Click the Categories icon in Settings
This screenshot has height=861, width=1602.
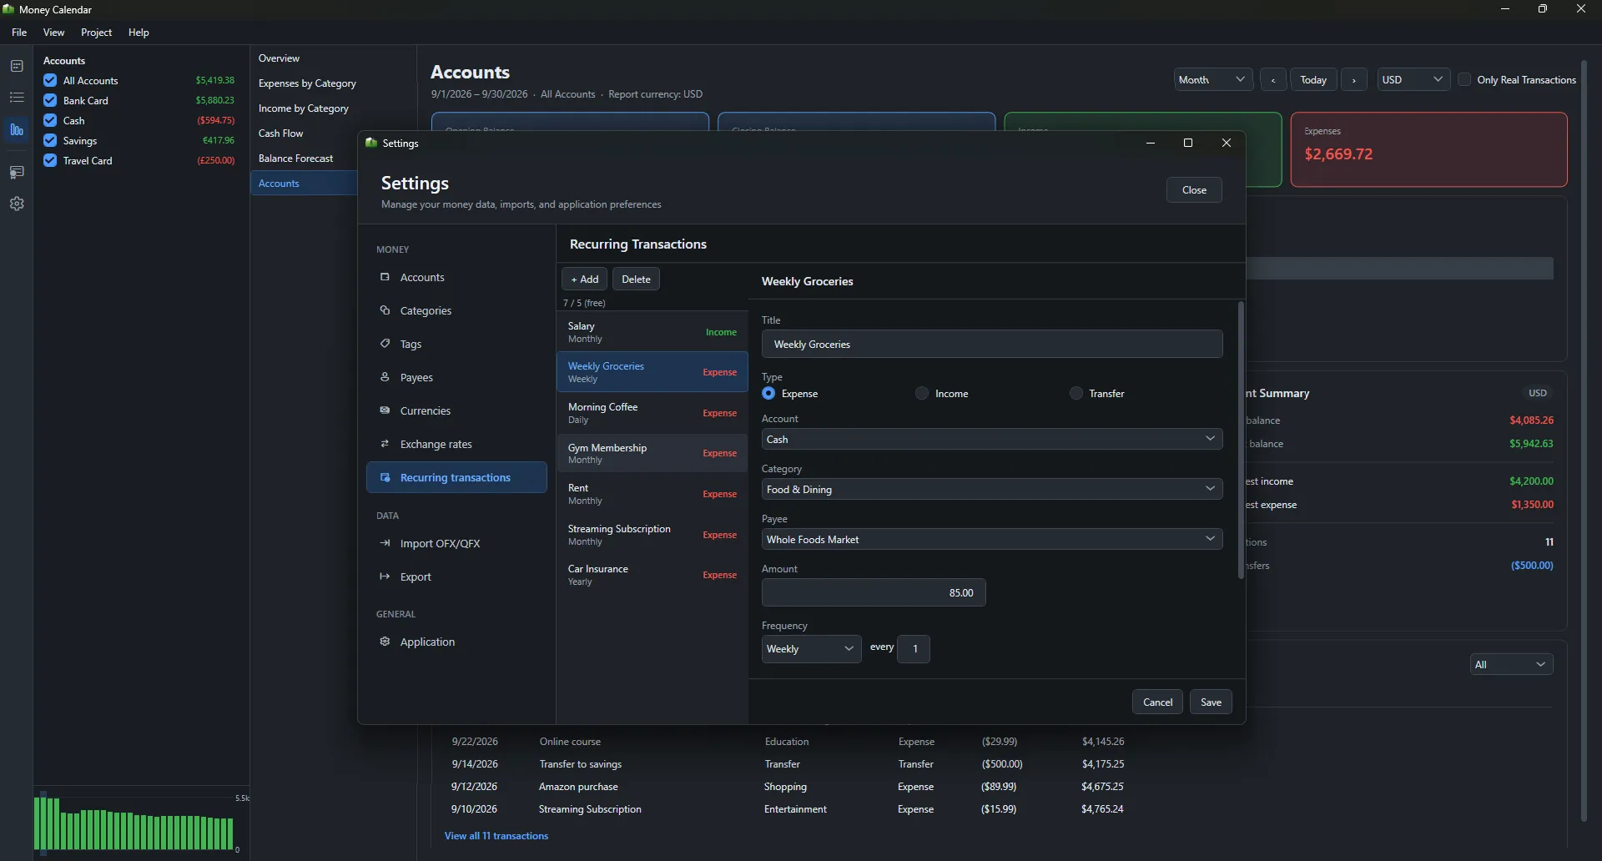385,310
